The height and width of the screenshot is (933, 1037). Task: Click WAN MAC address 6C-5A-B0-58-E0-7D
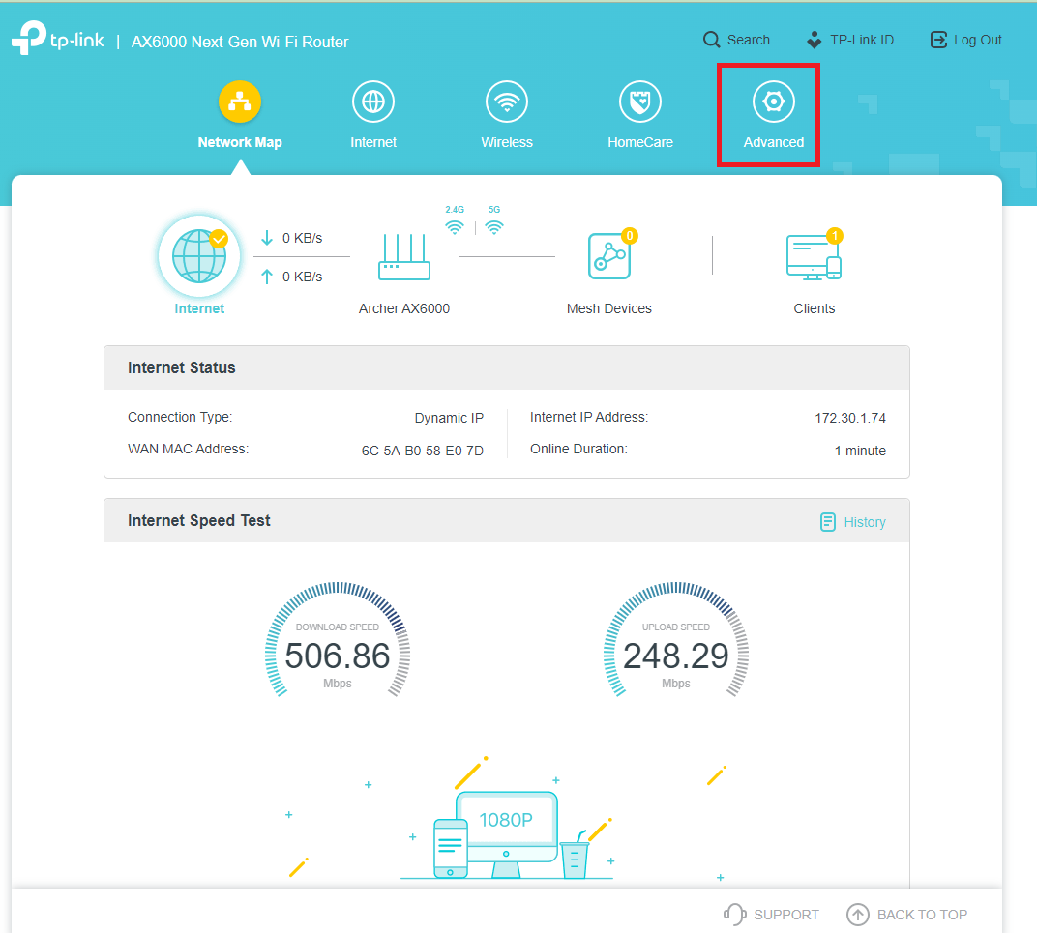[x=422, y=451]
